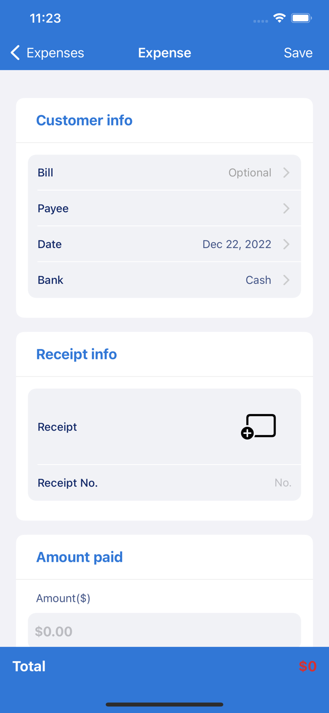
Task: Tap the Receipt No. input field
Action: click(x=283, y=482)
